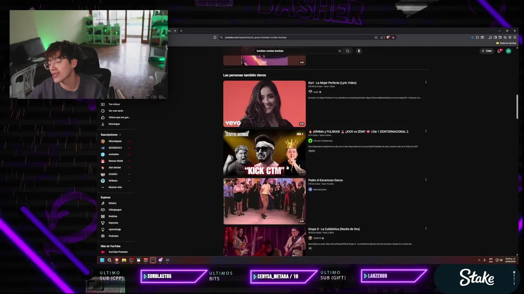The image size is (524, 294).
Task: Open the green account avatar menu
Action: (x=508, y=51)
